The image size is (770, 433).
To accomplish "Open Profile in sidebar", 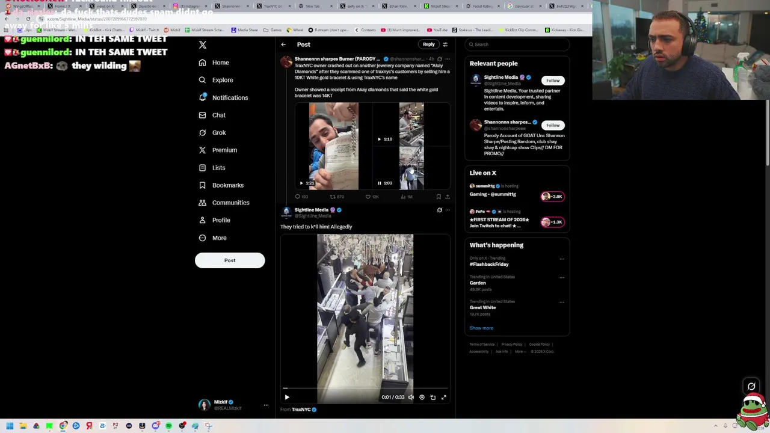I will pos(215,220).
